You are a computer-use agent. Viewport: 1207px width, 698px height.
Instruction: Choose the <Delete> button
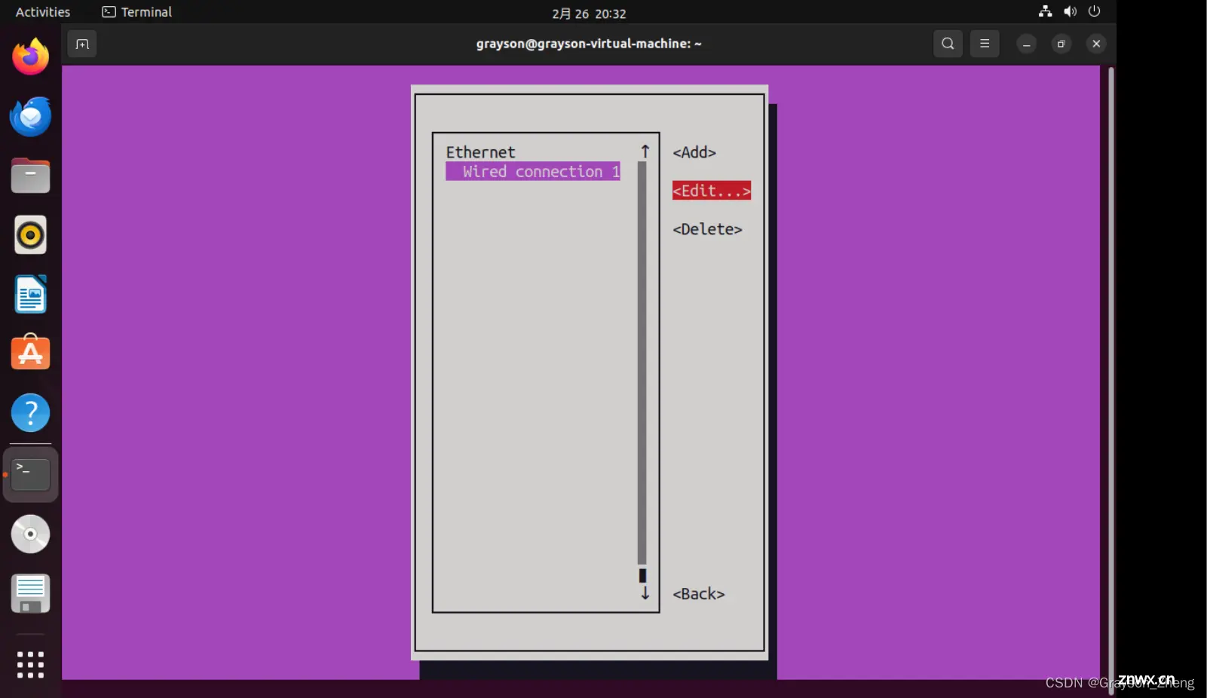707,229
